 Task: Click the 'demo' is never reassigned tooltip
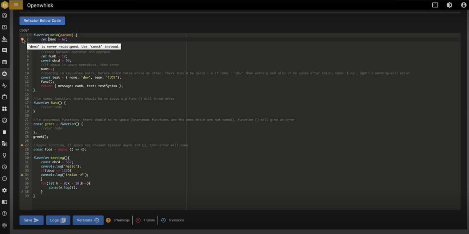pos(74,47)
